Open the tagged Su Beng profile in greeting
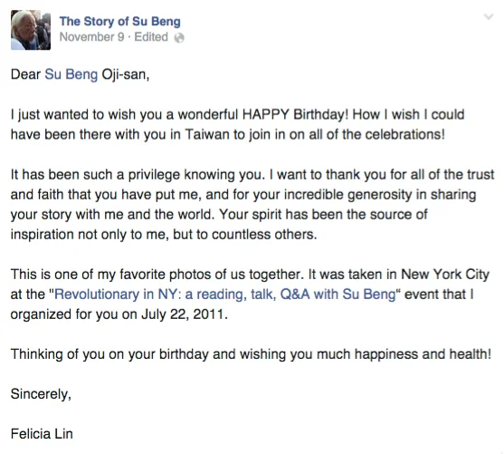 pyautogui.click(x=71, y=74)
